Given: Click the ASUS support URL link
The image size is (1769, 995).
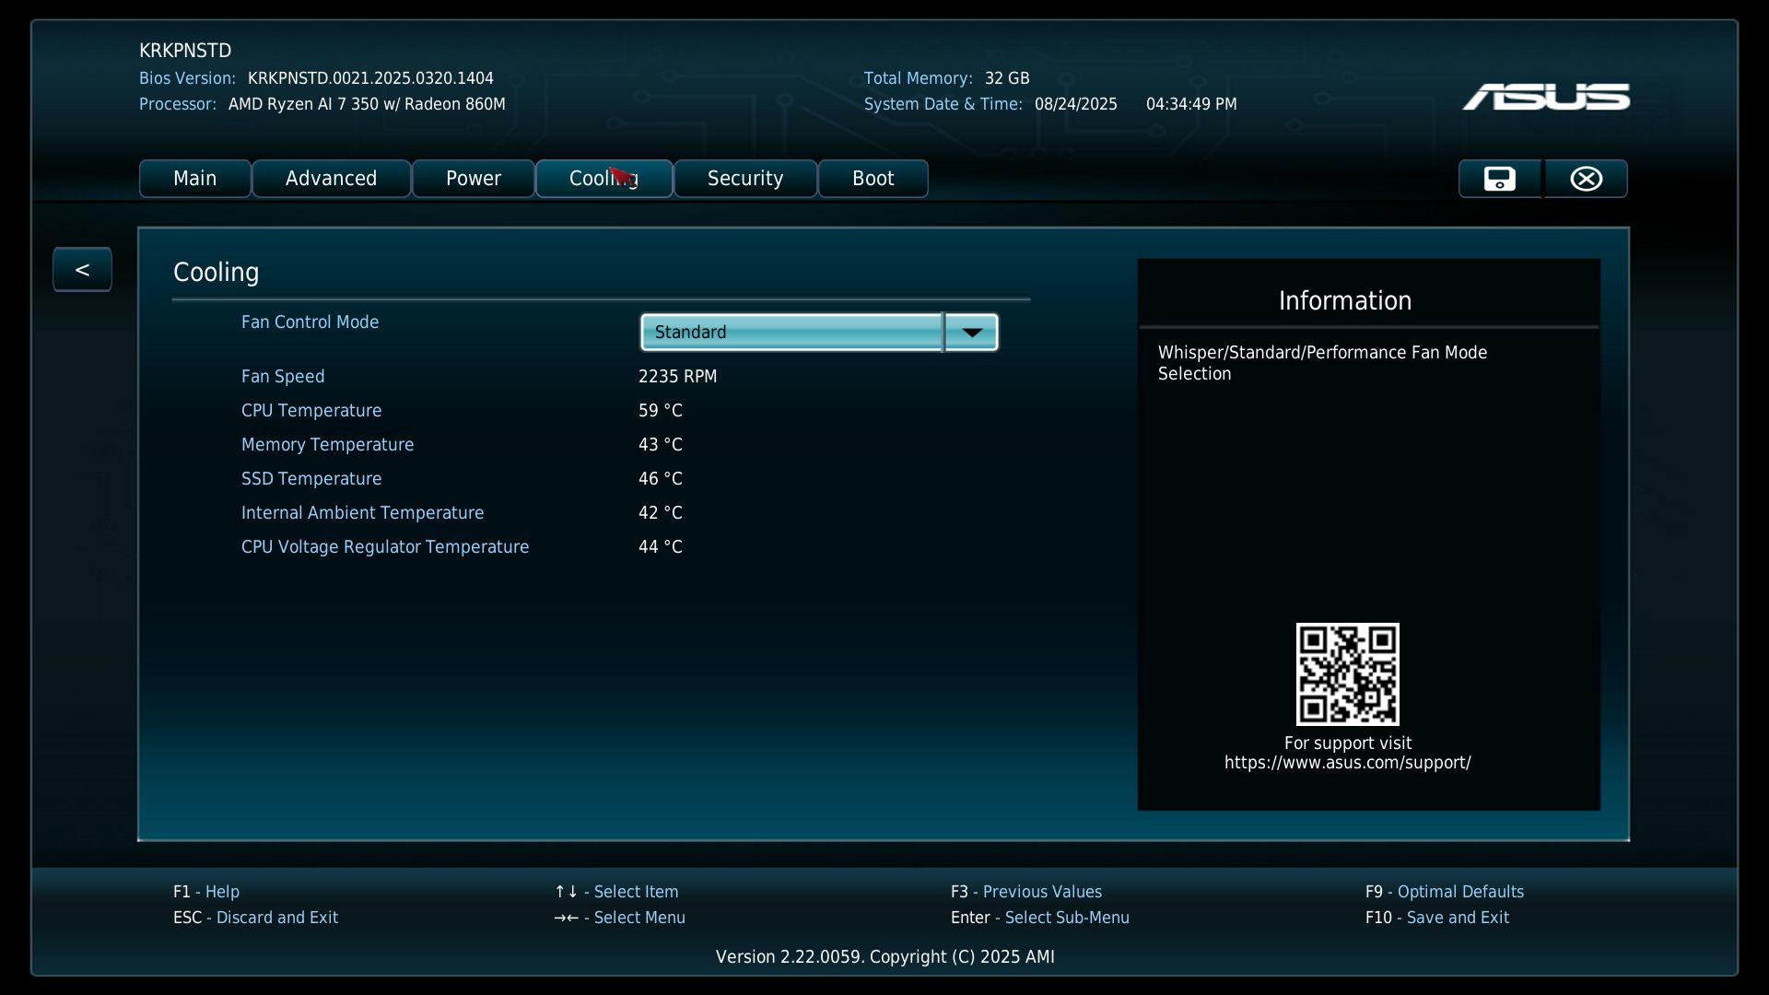Looking at the screenshot, I should tap(1347, 763).
